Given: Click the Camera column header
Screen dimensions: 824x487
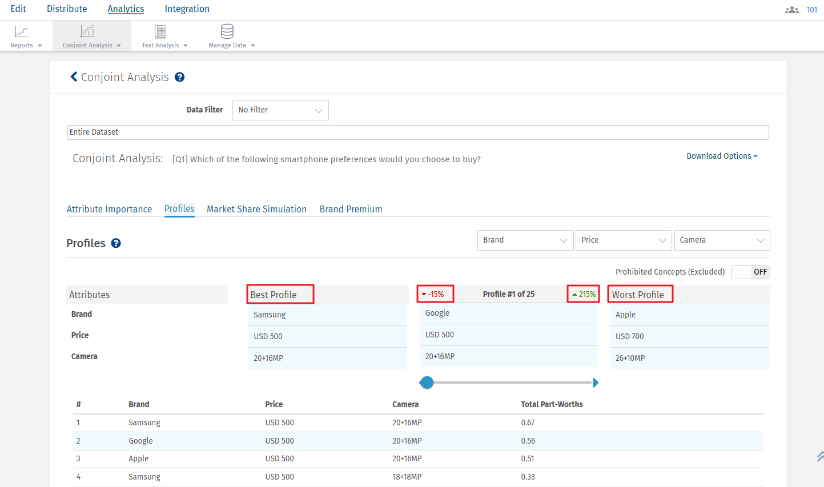Looking at the screenshot, I should click(x=405, y=404).
